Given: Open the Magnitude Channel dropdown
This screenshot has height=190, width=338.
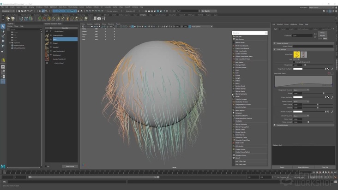Looking at the screenshot, I should pyautogui.click(x=301, y=90).
